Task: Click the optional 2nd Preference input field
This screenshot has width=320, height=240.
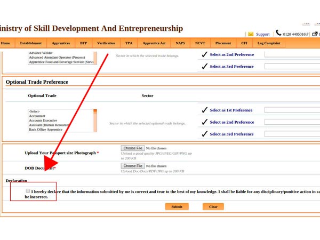Action: (x=292, y=122)
